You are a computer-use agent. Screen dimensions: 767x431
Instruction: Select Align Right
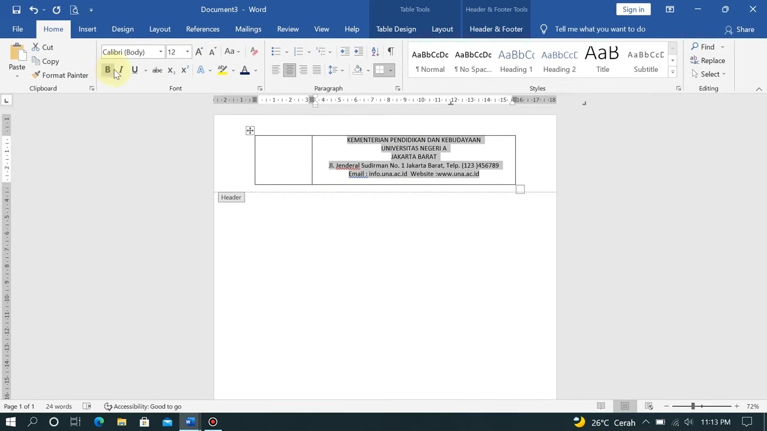click(x=303, y=70)
